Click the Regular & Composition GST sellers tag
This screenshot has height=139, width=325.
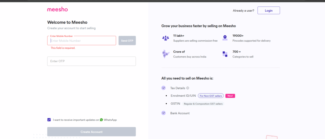pos(203,104)
